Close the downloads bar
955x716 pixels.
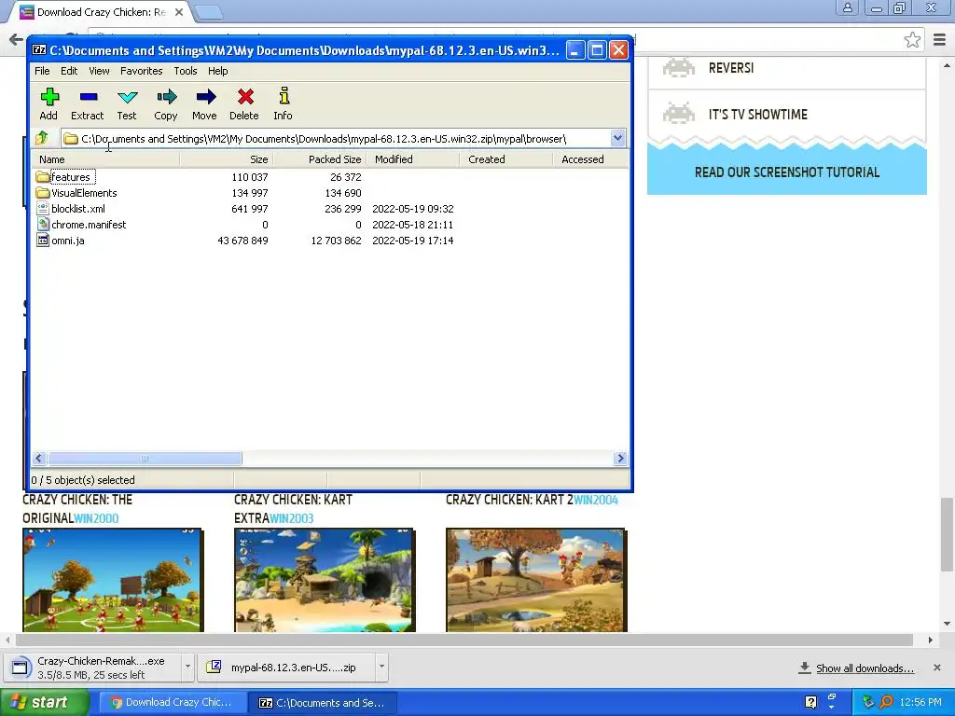pyautogui.click(x=937, y=668)
